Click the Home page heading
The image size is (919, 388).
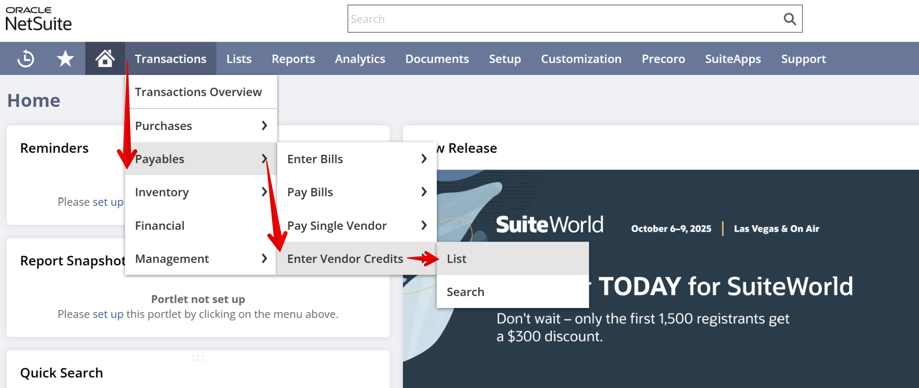point(34,101)
